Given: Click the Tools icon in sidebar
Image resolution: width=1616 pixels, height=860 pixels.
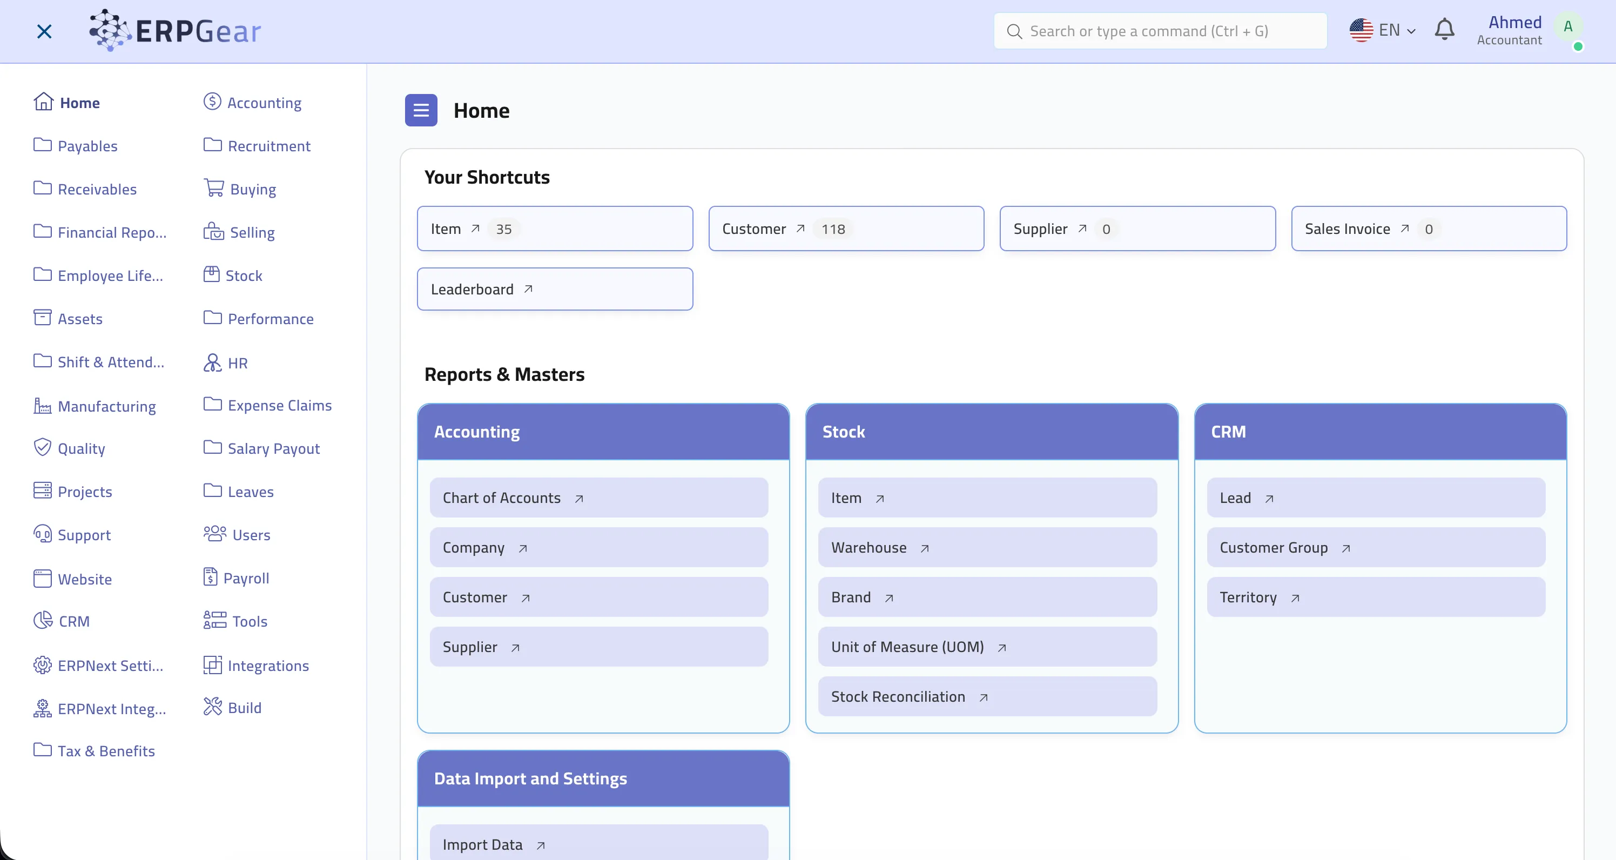Looking at the screenshot, I should [214, 620].
